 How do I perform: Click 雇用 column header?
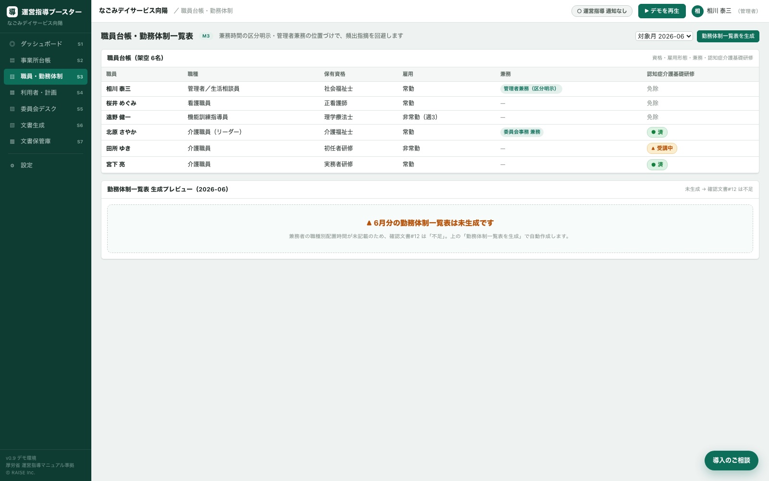tap(408, 74)
